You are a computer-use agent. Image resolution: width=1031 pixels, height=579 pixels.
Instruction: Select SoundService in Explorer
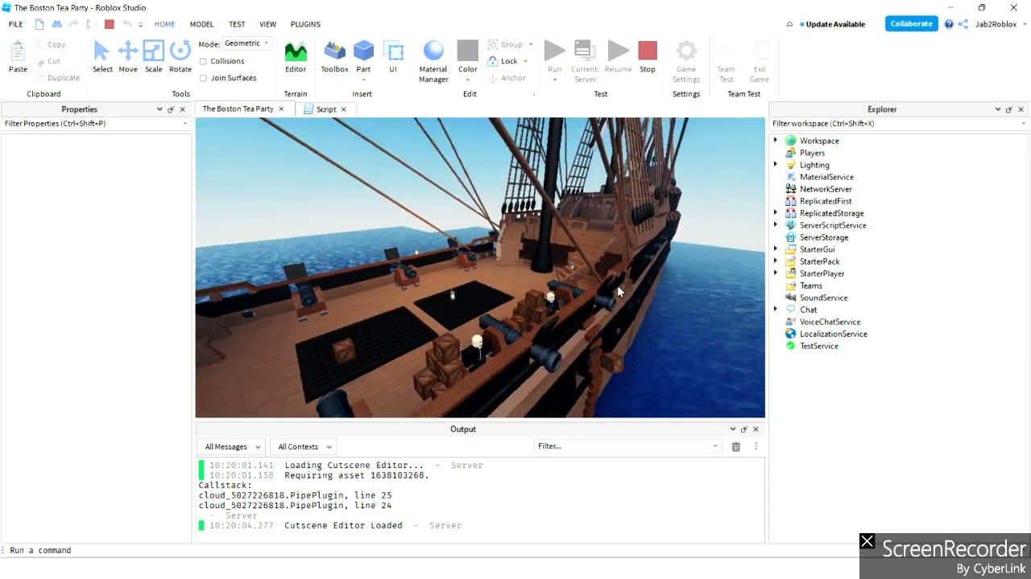823,298
